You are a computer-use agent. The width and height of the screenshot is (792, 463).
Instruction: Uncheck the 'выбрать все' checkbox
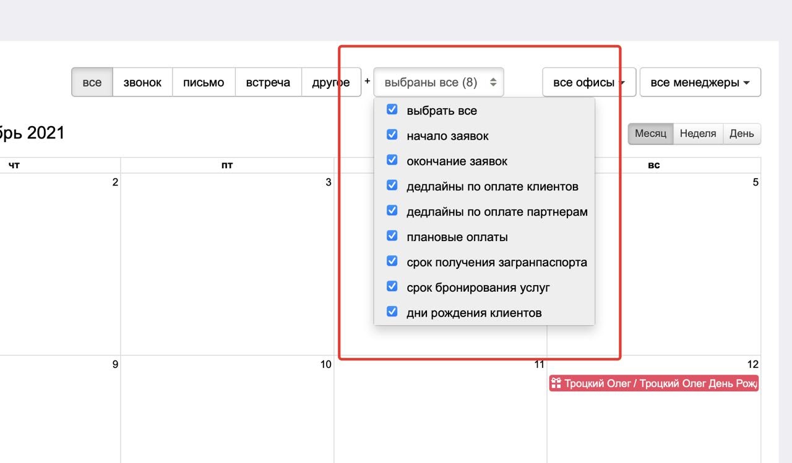click(392, 109)
